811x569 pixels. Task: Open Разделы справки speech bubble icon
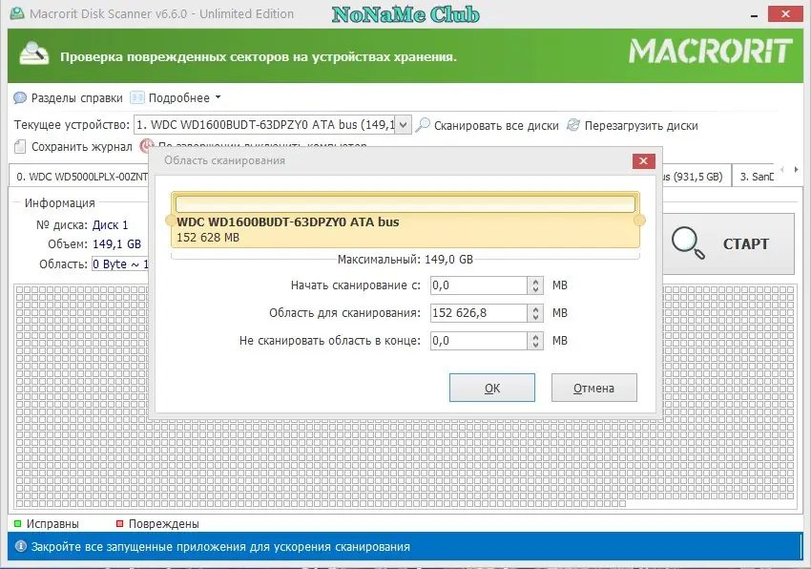point(20,97)
